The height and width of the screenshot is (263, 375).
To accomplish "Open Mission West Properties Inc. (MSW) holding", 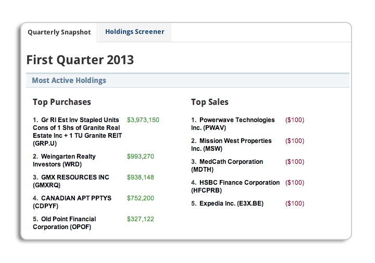I will coord(231,145).
